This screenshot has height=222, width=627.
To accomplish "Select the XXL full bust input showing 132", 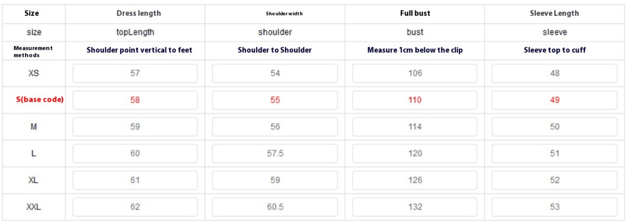I will pos(415,207).
